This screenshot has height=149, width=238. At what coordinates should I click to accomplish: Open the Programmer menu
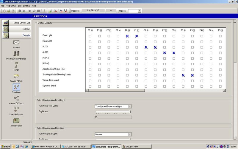[11, 6]
